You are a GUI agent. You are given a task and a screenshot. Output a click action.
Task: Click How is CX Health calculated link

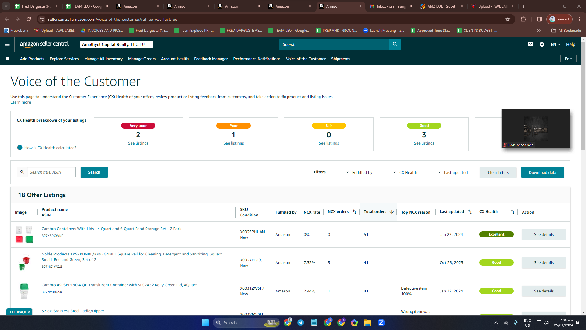tap(50, 148)
